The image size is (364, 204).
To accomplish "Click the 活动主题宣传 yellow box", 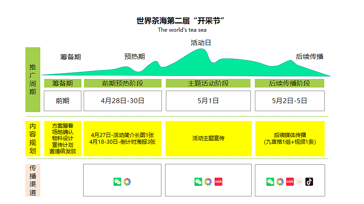I will [x=208, y=138].
